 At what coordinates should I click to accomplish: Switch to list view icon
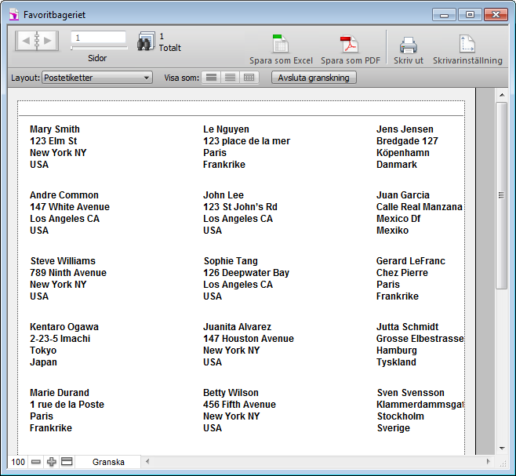230,78
